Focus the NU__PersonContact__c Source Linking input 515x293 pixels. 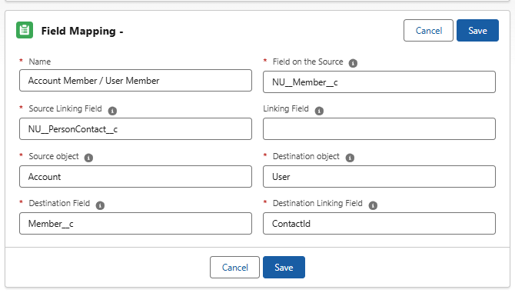[135, 129]
